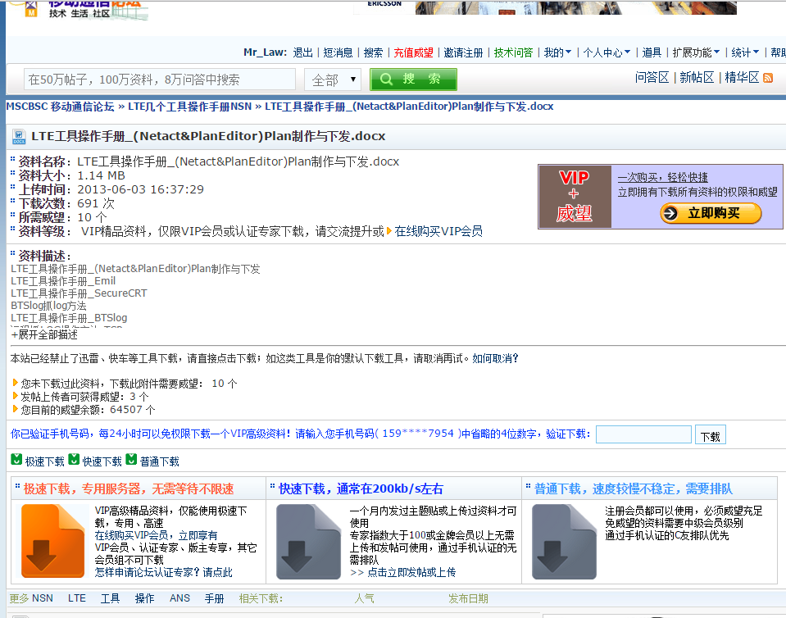Click the balance value 64507 个

(x=132, y=410)
